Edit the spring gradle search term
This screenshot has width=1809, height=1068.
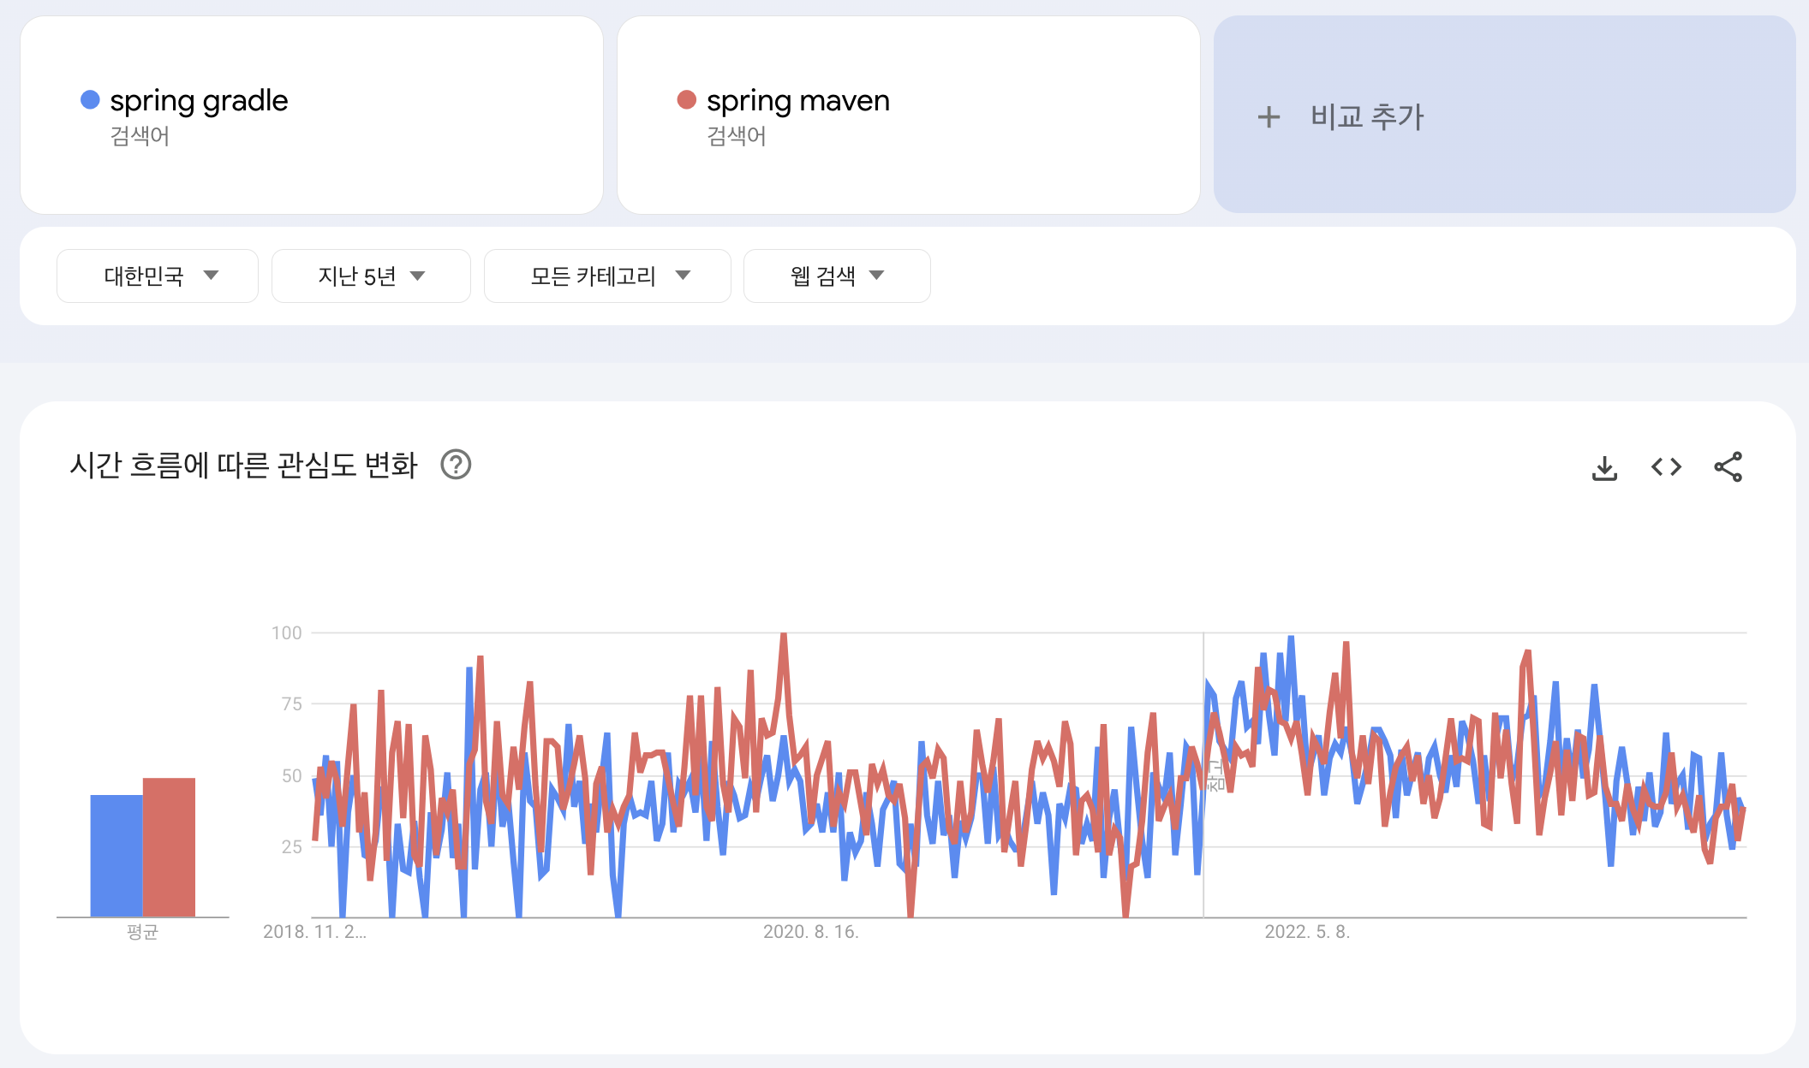click(199, 101)
